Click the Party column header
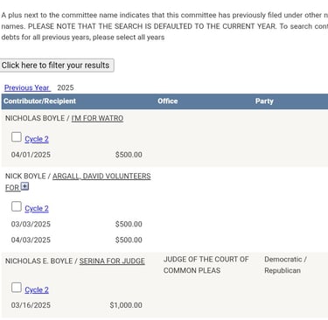This screenshot has height=320, width=328. (x=264, y=101)
